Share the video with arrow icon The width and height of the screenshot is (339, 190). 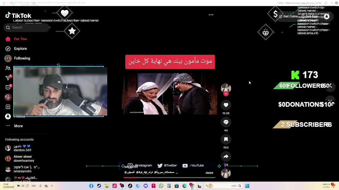(x=226, y=156)
